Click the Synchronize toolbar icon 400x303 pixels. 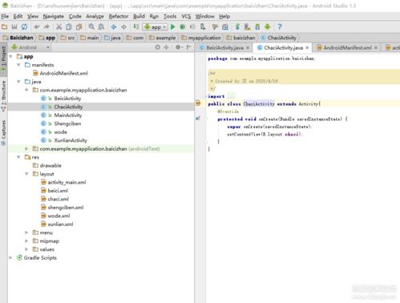point(24,27)
